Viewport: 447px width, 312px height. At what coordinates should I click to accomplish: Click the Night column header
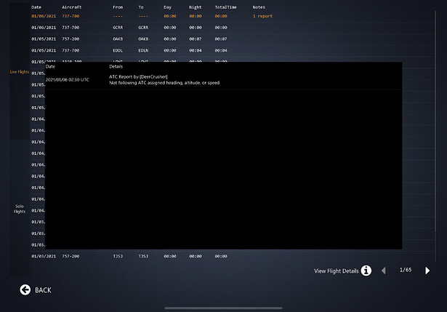[196, 7]
